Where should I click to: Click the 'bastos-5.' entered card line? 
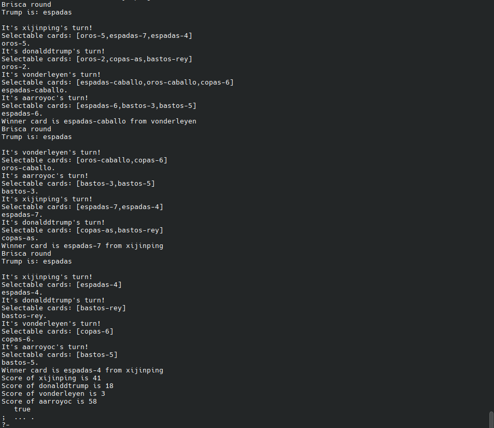[20, 363]
